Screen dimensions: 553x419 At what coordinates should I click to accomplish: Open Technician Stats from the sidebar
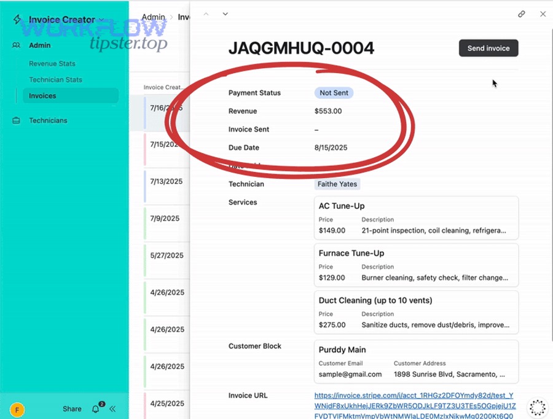(x=55, y=79)
